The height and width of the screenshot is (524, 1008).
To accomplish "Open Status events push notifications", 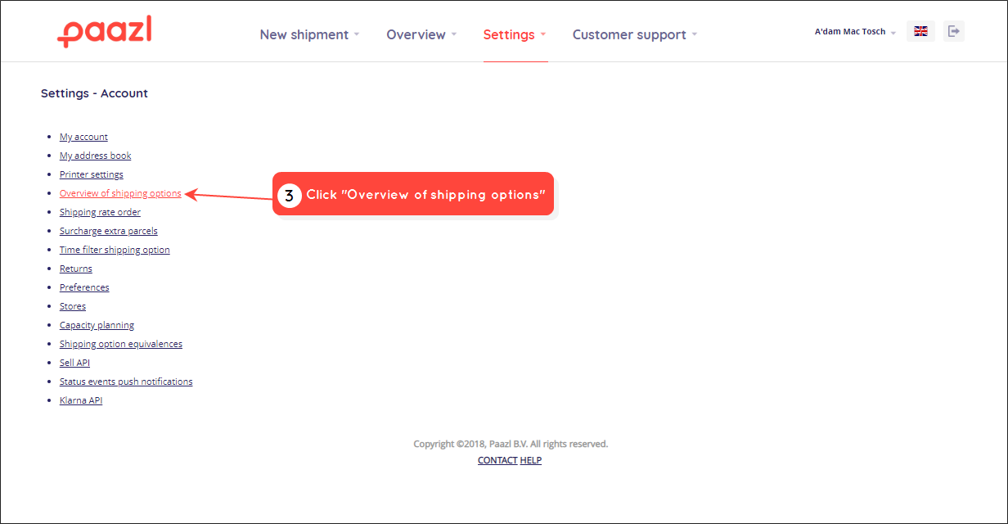I will point(126,382).
